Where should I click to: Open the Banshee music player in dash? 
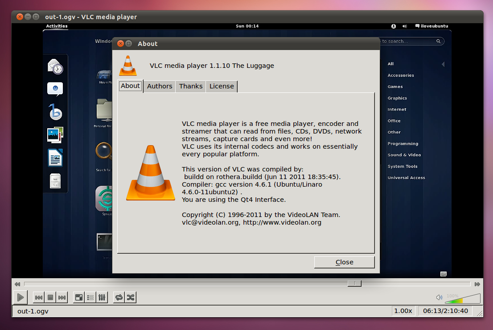[x=55, y=112]
